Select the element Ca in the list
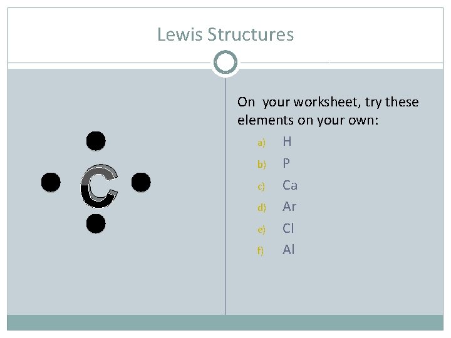 pos(289,185)
